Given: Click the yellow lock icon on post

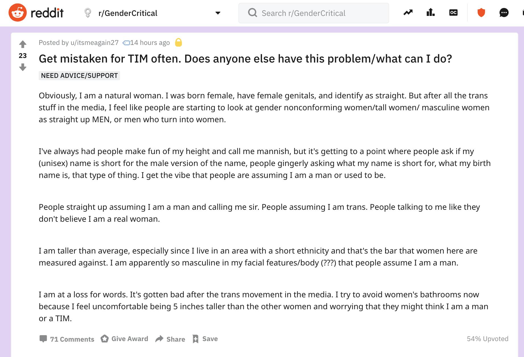Looking at the screenshot, I should point(178,43).
